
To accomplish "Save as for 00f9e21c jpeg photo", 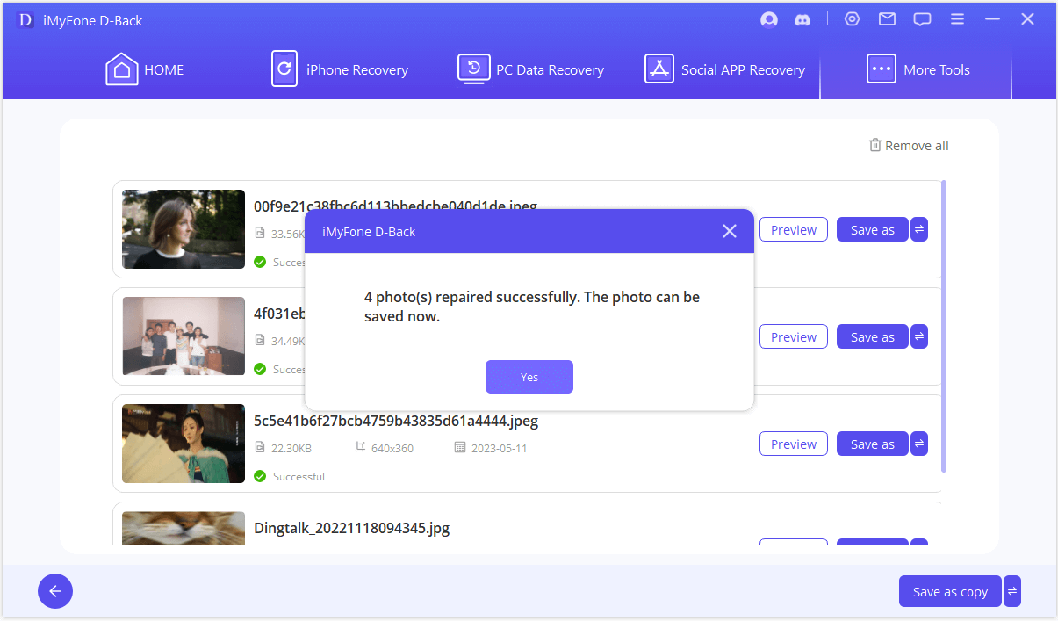I will (x=872, y=229).
